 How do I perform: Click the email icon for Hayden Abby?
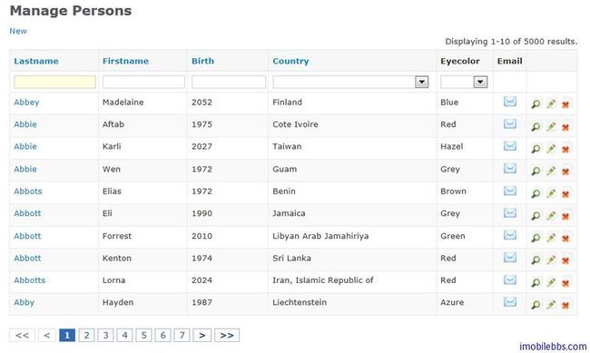point(510,302)
